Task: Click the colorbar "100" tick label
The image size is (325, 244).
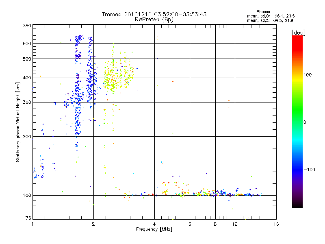Action: click(x=308, y=75)
